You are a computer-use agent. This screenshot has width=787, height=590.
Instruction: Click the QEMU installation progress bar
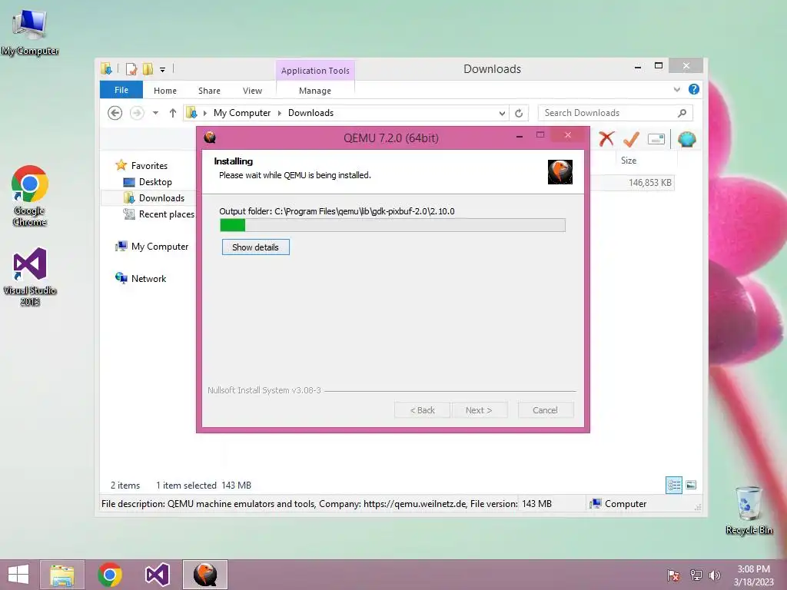(393, 225)
